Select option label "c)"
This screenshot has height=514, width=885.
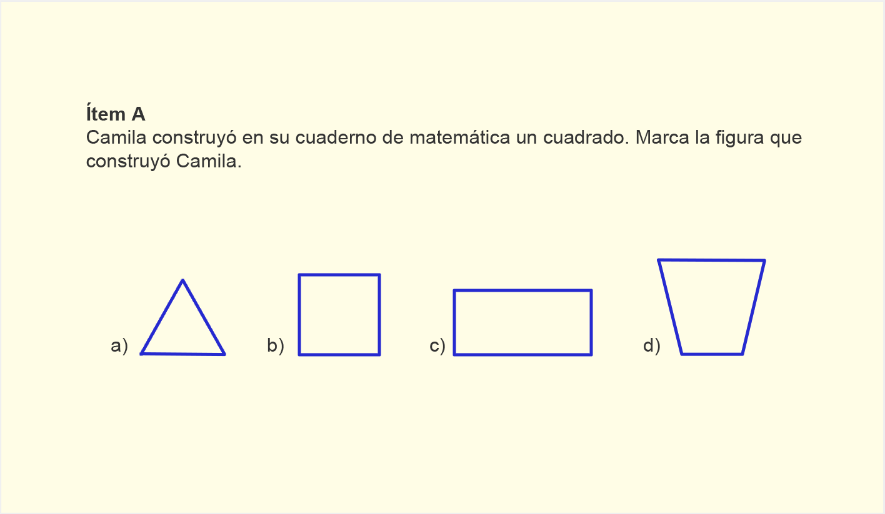click(437, 345)
